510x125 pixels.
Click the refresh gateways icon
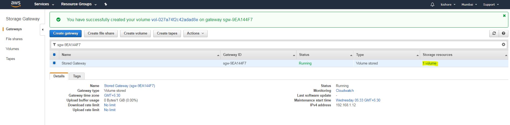coord(494,33)
